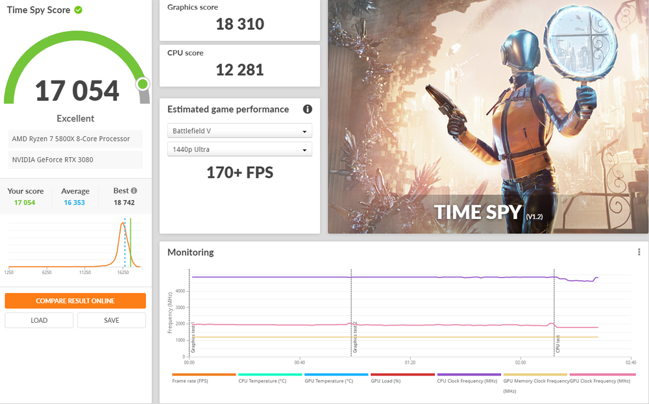Viewport: 649px width, 404px height.
Task: Click the green verified checkmark beside Time Spy Score
Action: tap(78, 10)
